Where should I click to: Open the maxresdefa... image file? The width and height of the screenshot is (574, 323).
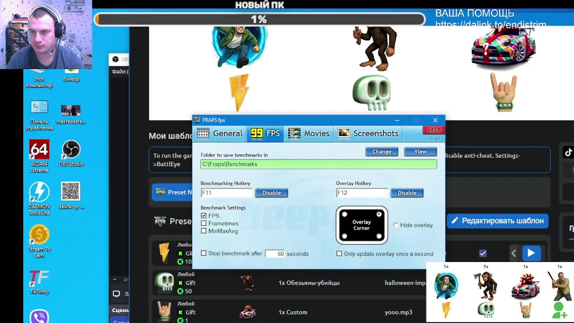pyautogui.click(x=71, y=115)
